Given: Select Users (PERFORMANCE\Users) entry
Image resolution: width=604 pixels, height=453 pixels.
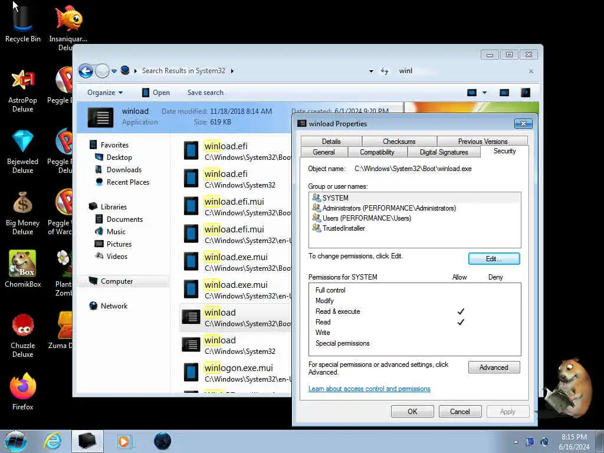Looking at the screenshot, I should pyautogui.click(x=415, y=218).
